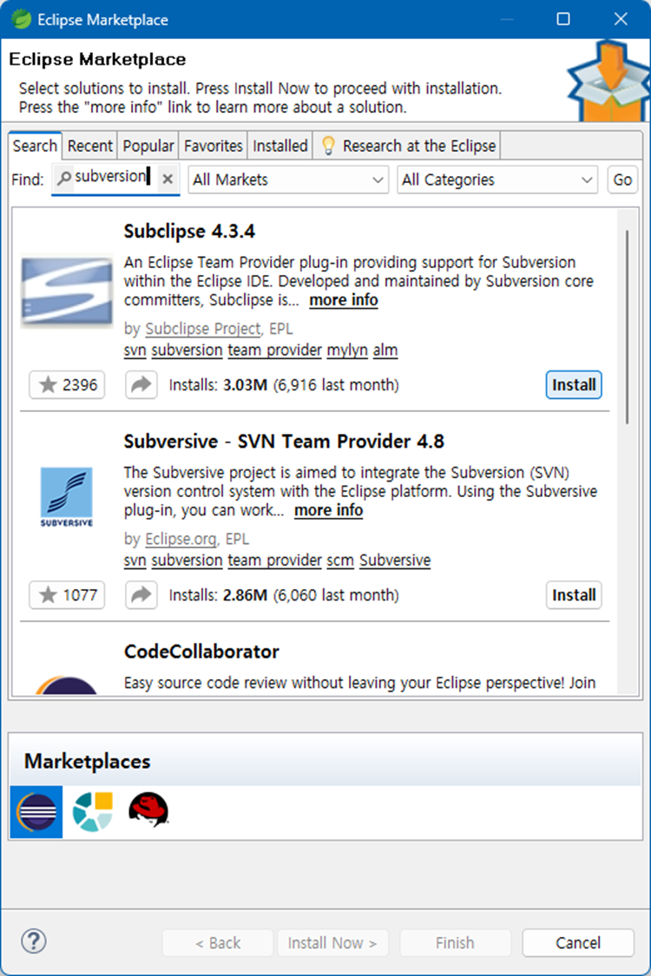Image resolution: width=651 pixels, height=976 pixels.
Task: Switch to the Popular tab
Action: pos(148,146)
